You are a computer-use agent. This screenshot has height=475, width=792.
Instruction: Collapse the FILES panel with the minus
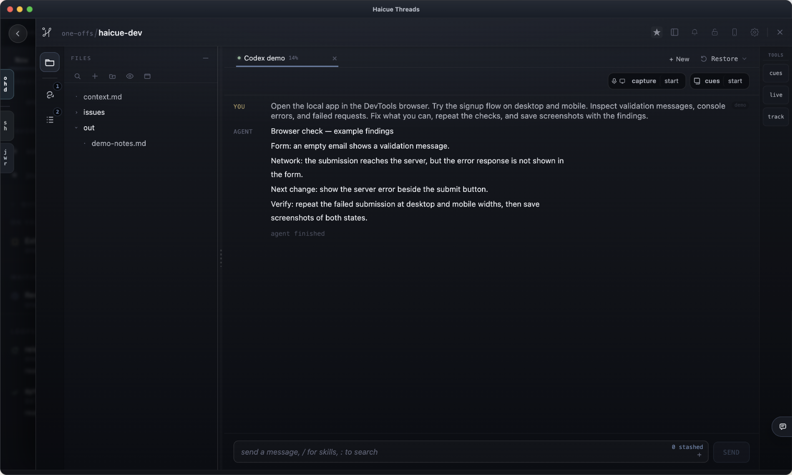[206, 58]
